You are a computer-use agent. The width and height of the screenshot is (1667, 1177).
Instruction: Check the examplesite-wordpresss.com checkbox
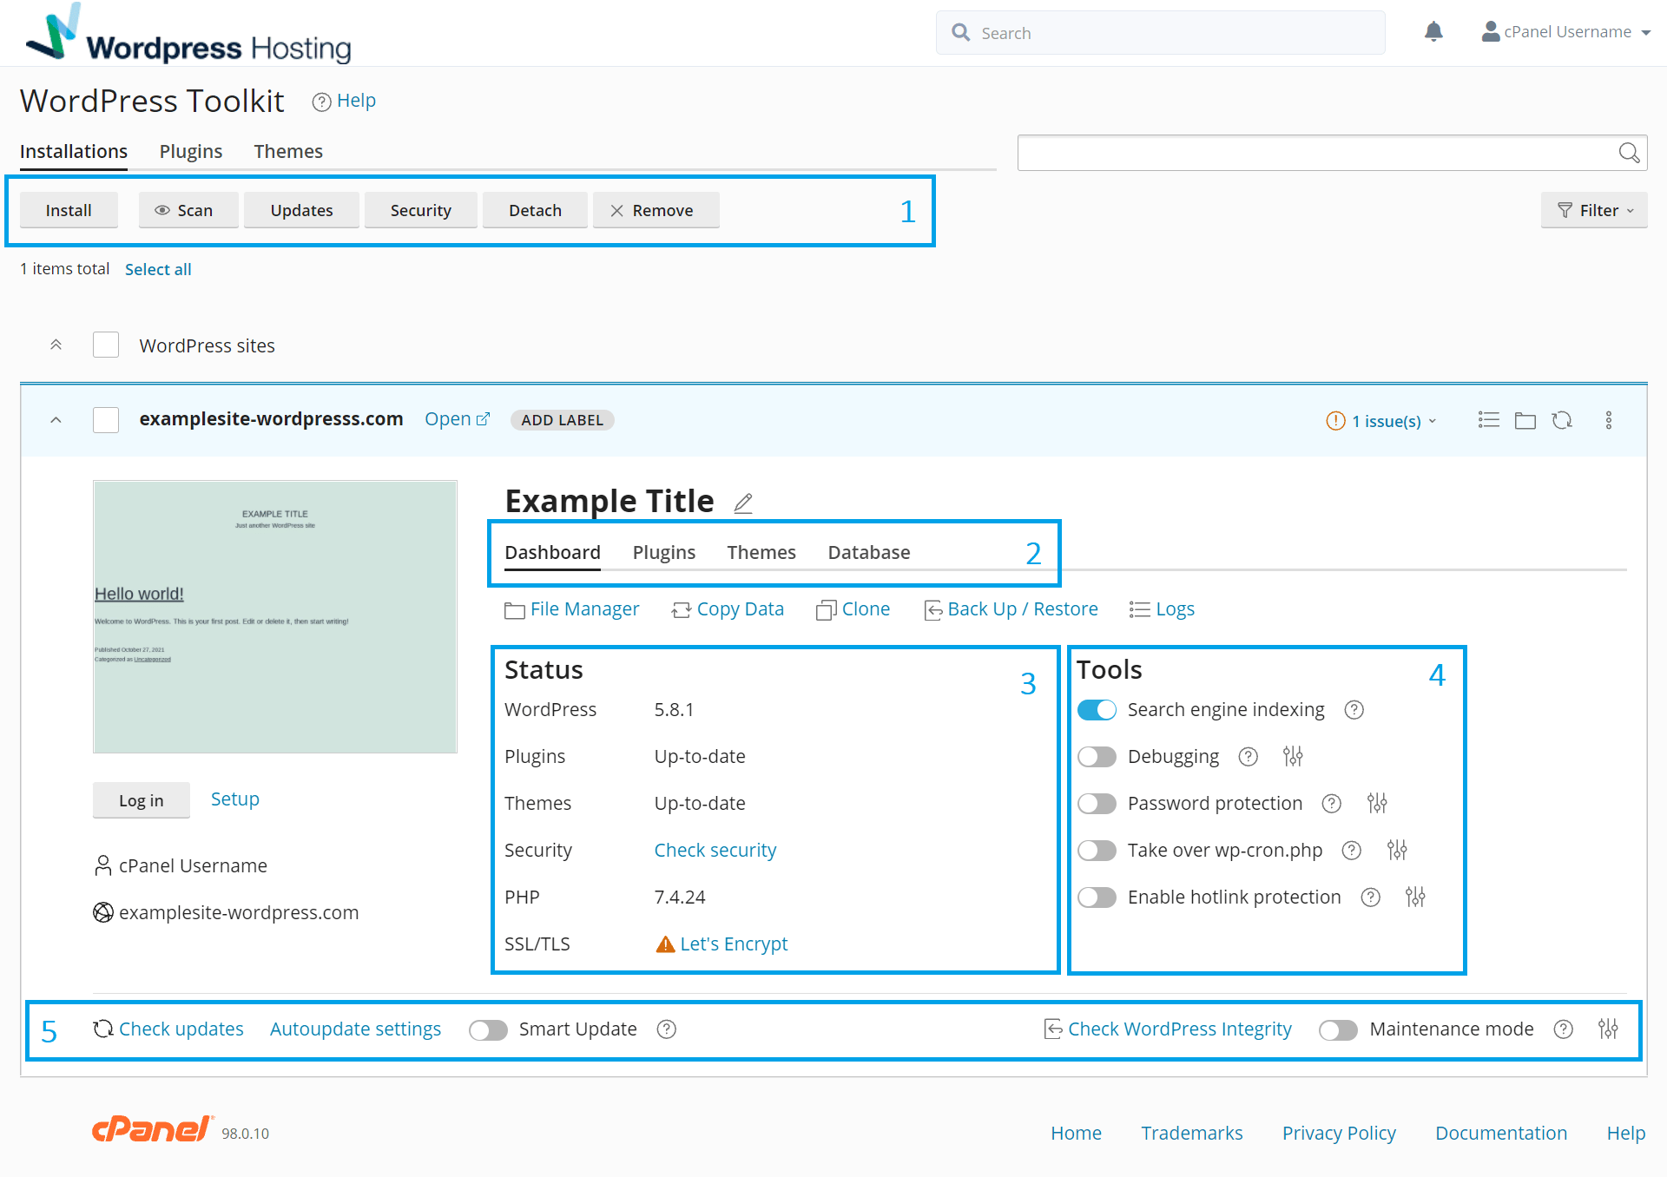106,420
